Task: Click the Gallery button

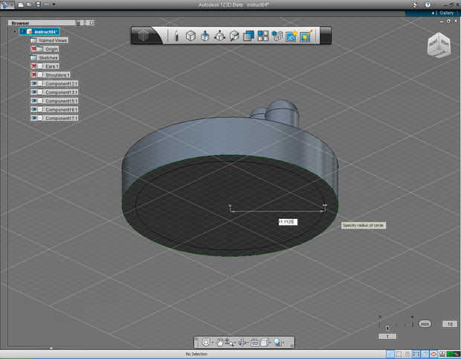Action: click(x=446, y=13)
